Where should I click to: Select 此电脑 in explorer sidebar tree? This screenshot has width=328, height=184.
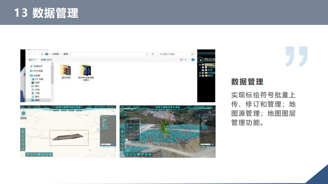pyautogui.click(x=35, y=76)
